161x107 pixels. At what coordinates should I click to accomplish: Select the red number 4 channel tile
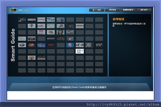click(x=32, y=39)
